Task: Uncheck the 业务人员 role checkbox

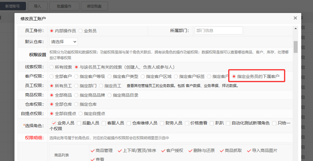Action: tap(54, 123)
